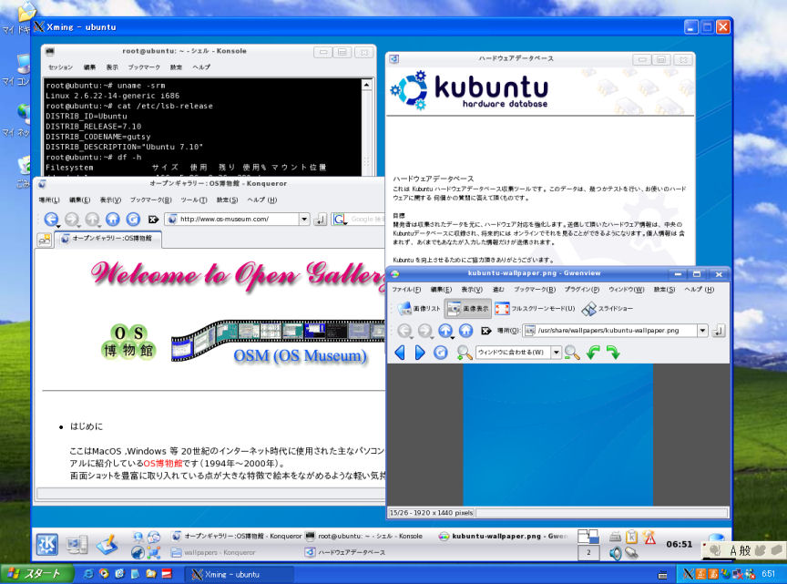Open Konqueror 場所(L) menu
Image resolution: width=787 pixels, height=584 pixels.
click(x=49, y=200)
